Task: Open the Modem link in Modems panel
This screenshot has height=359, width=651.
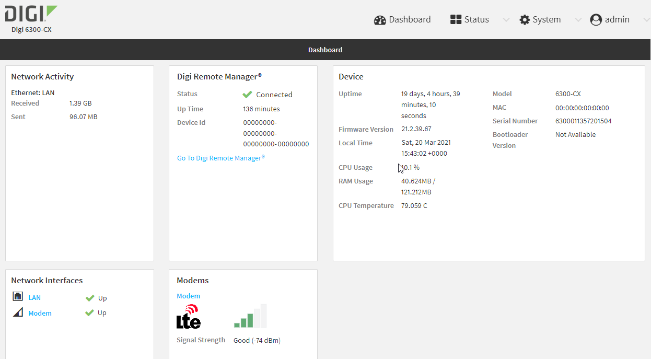Action: 188,296
